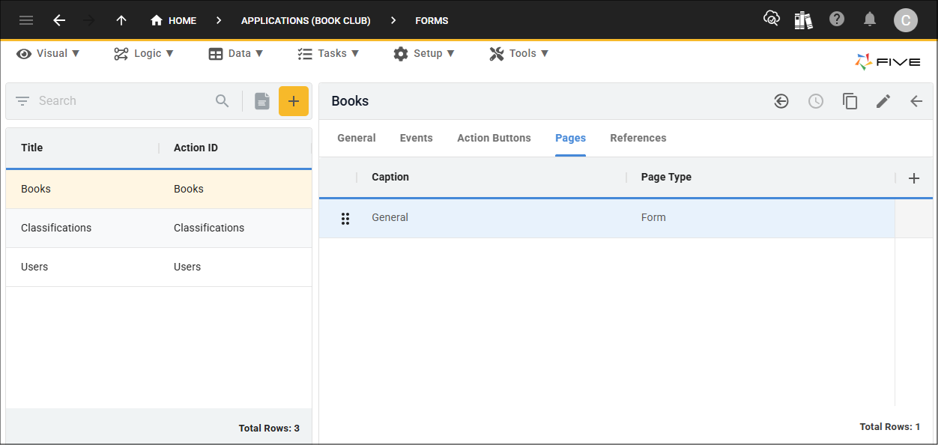Go back with the top bar back arrow
Viewport: 938px width, 445px height.
(59, 20)
